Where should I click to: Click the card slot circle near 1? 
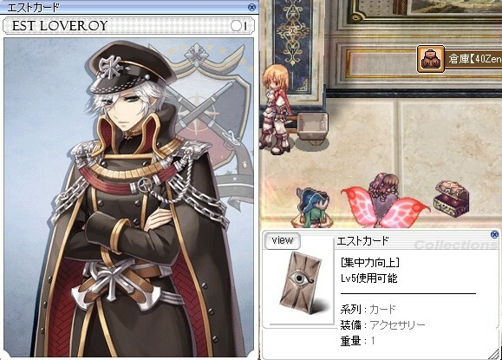[x=236, y=26]
